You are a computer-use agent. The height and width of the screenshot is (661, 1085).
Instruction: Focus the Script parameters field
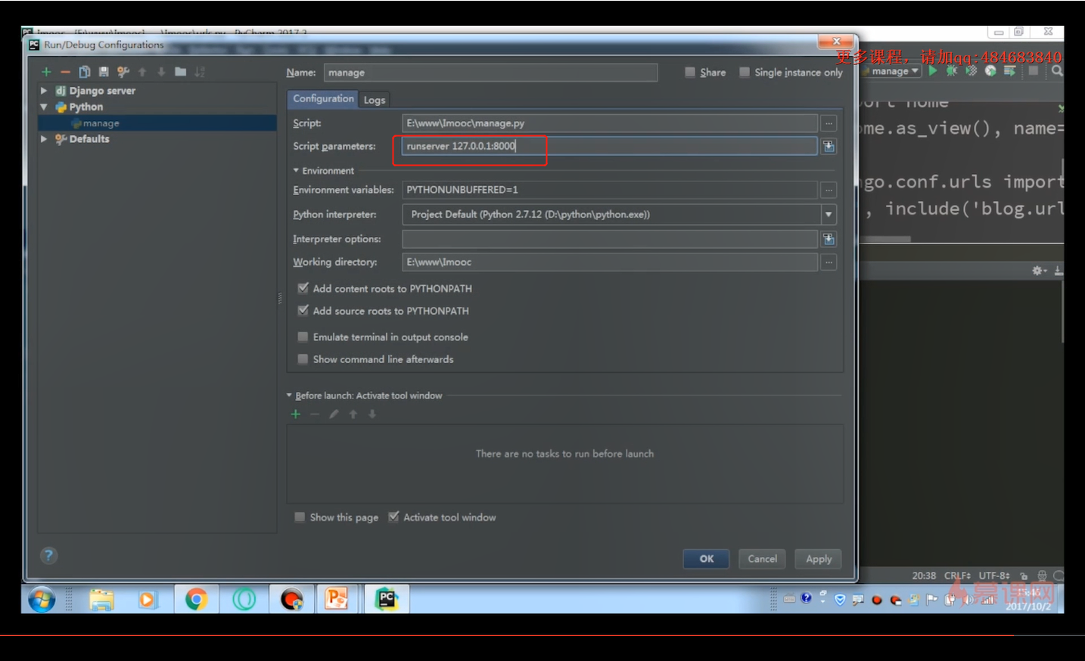point(610,146)
